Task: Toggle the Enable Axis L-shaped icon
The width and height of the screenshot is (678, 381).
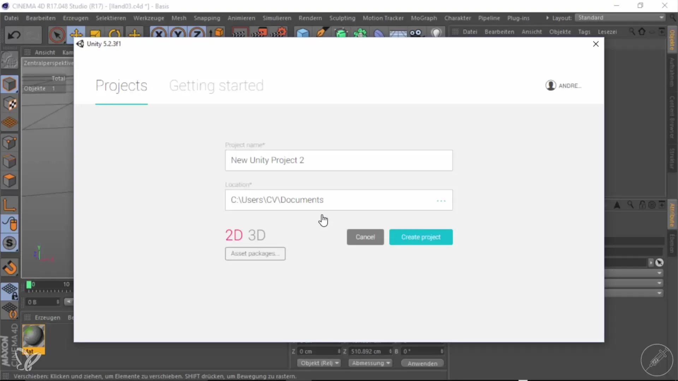Action: pyautogui.click(x=10, y=205)
